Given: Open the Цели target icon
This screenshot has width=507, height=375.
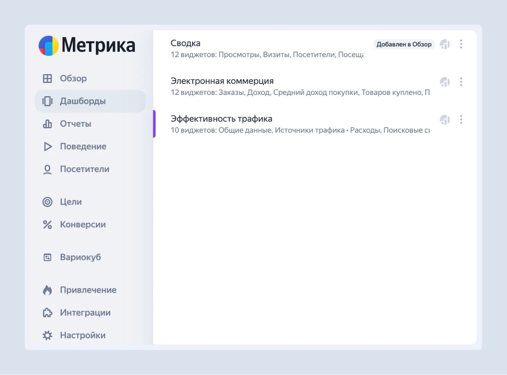Looking at the screenshot, I should point(47,202).
